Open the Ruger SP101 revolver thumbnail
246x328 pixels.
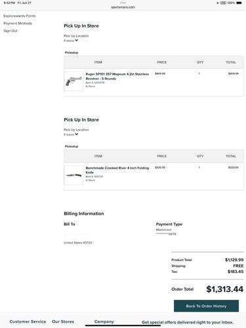(73, 81)
